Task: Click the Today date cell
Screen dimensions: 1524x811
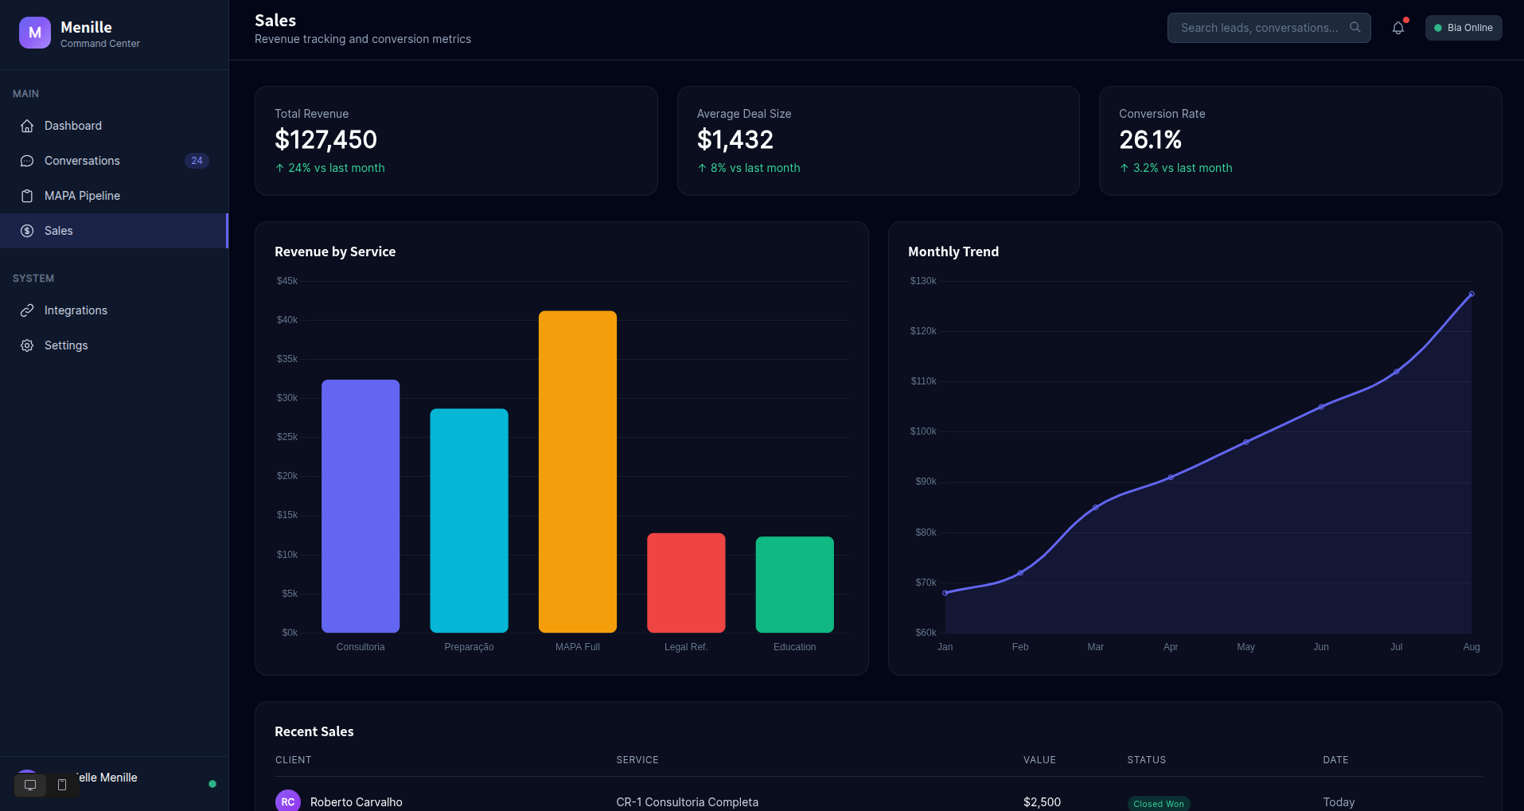Action: pyautogui.click(x=1339, y=802)
